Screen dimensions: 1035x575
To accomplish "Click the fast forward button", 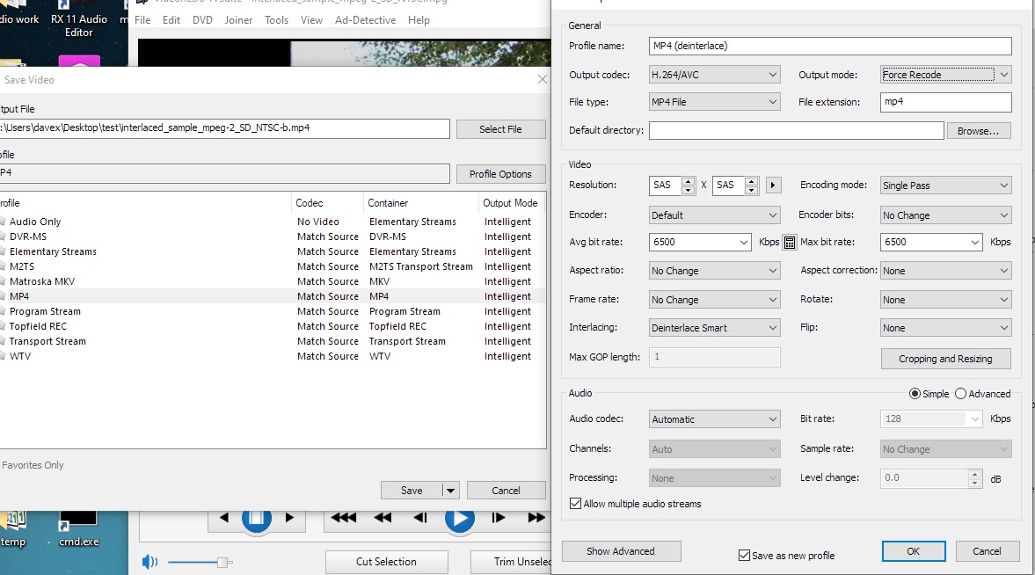I will (536, 518).
